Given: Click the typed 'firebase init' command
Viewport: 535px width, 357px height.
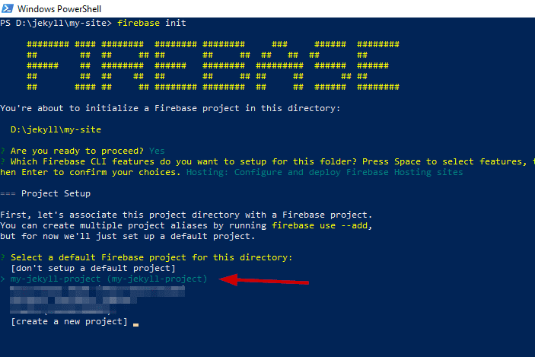Looking at the screenshot, I should pyautogui.click(x=151, y=23).
